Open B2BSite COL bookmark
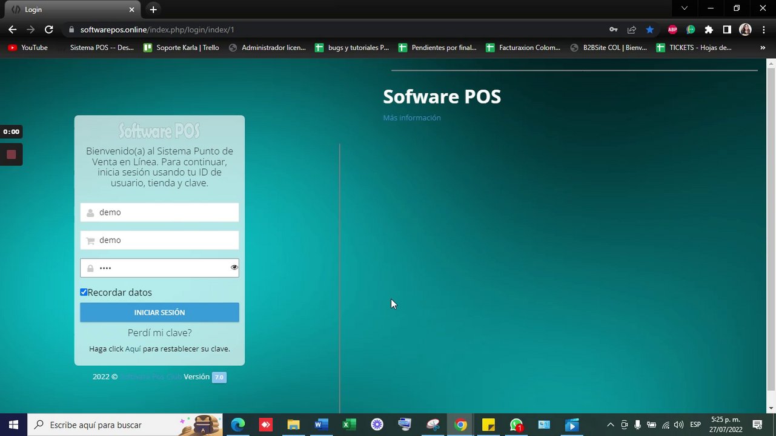 click(609, 47)
